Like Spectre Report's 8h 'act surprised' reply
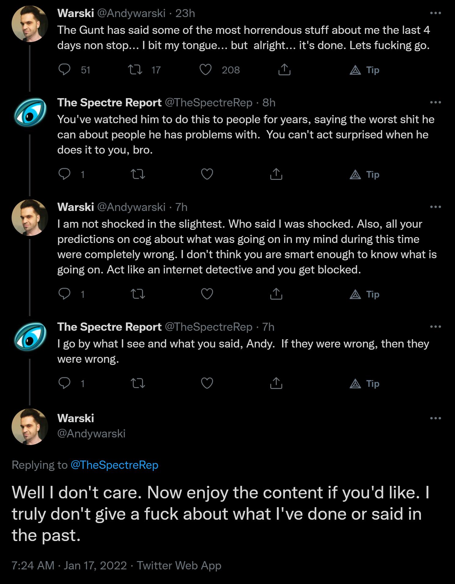The width and height of the screenshot is (455, 584). coord(207,174)
